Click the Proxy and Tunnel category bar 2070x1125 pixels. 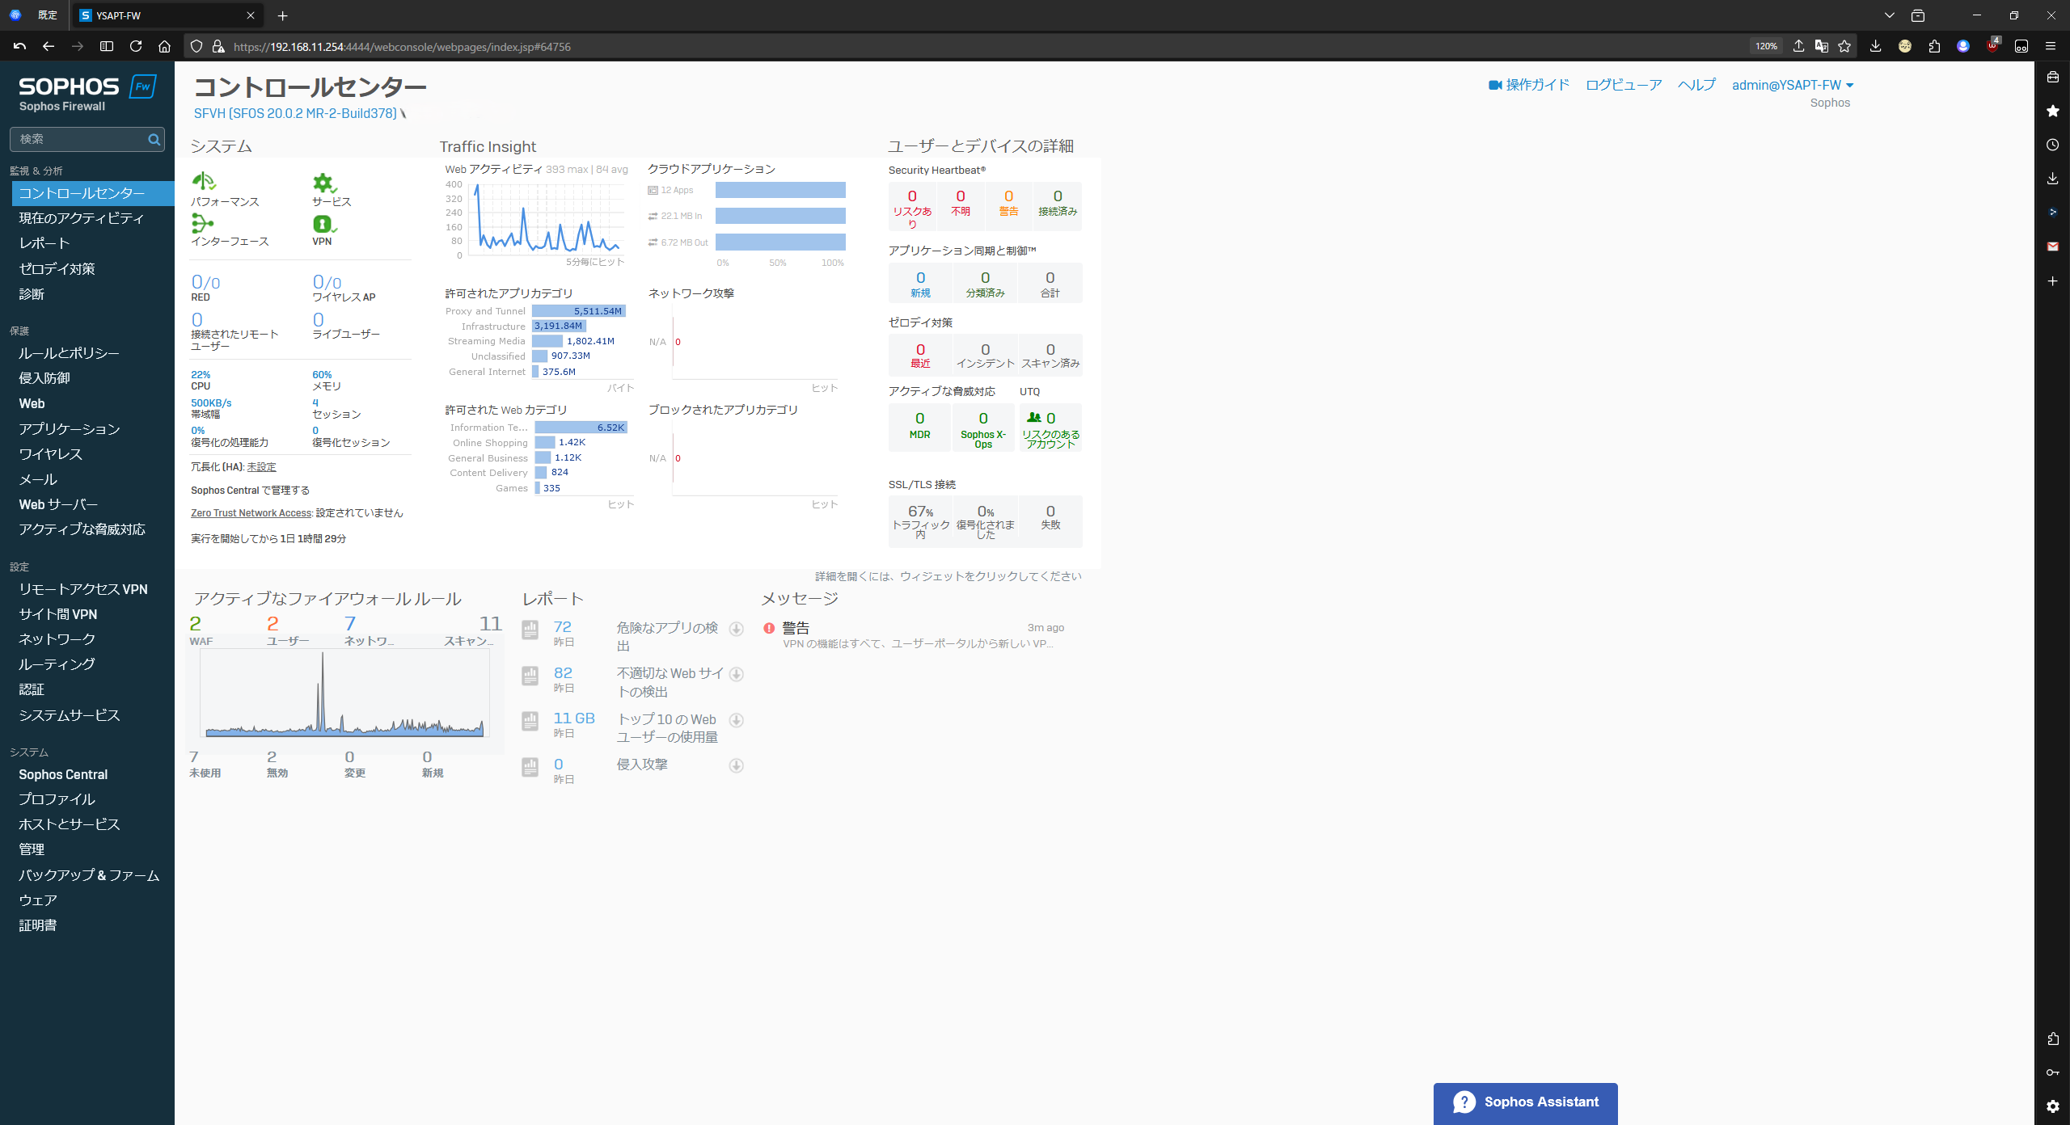point(578,311)
